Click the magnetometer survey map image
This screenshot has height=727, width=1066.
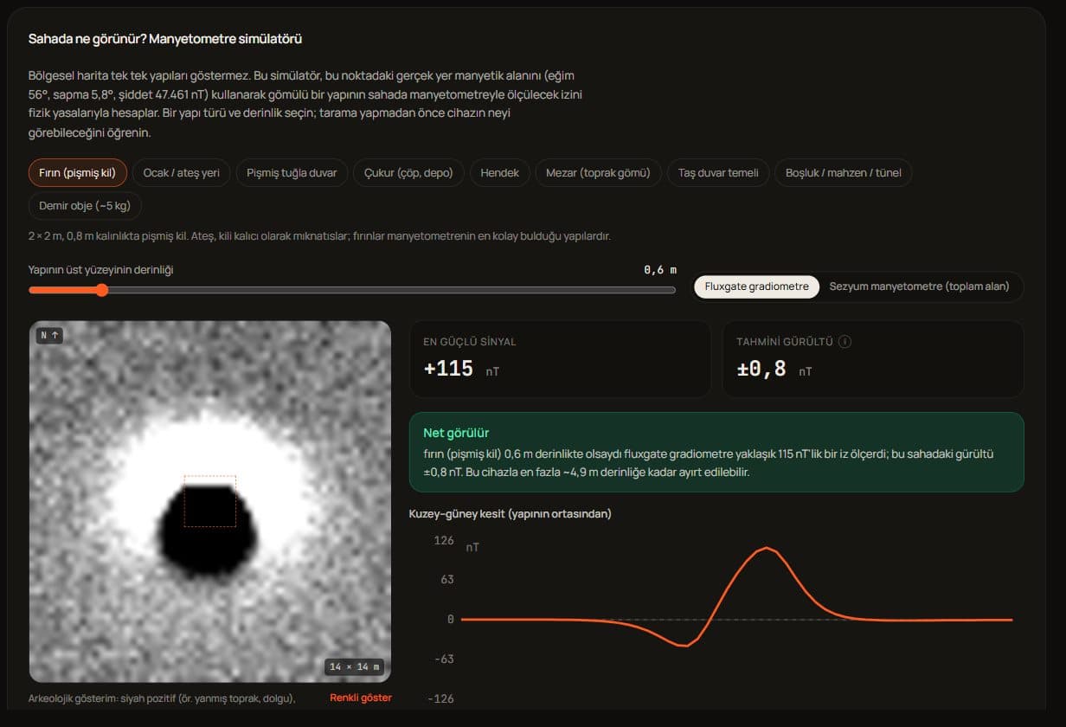tap(210, 502)
